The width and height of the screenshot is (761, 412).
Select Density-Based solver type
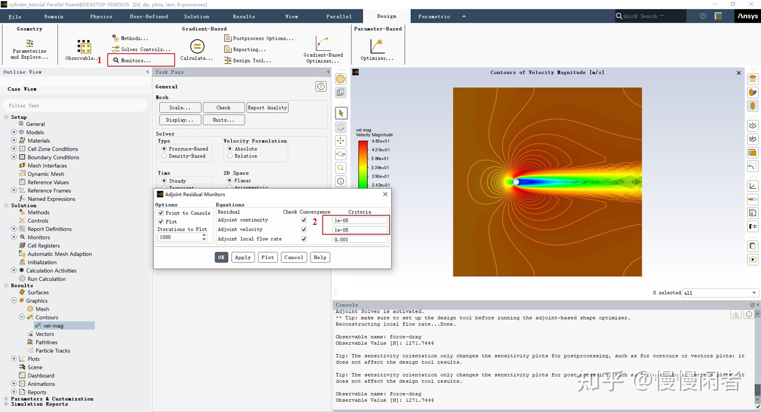tap(164, 156)
